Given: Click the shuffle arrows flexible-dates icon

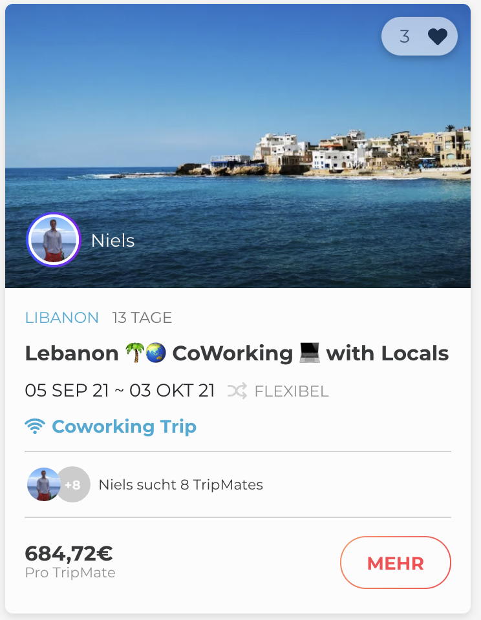Looking at the screenshot, I should click(x=237, y=391).
